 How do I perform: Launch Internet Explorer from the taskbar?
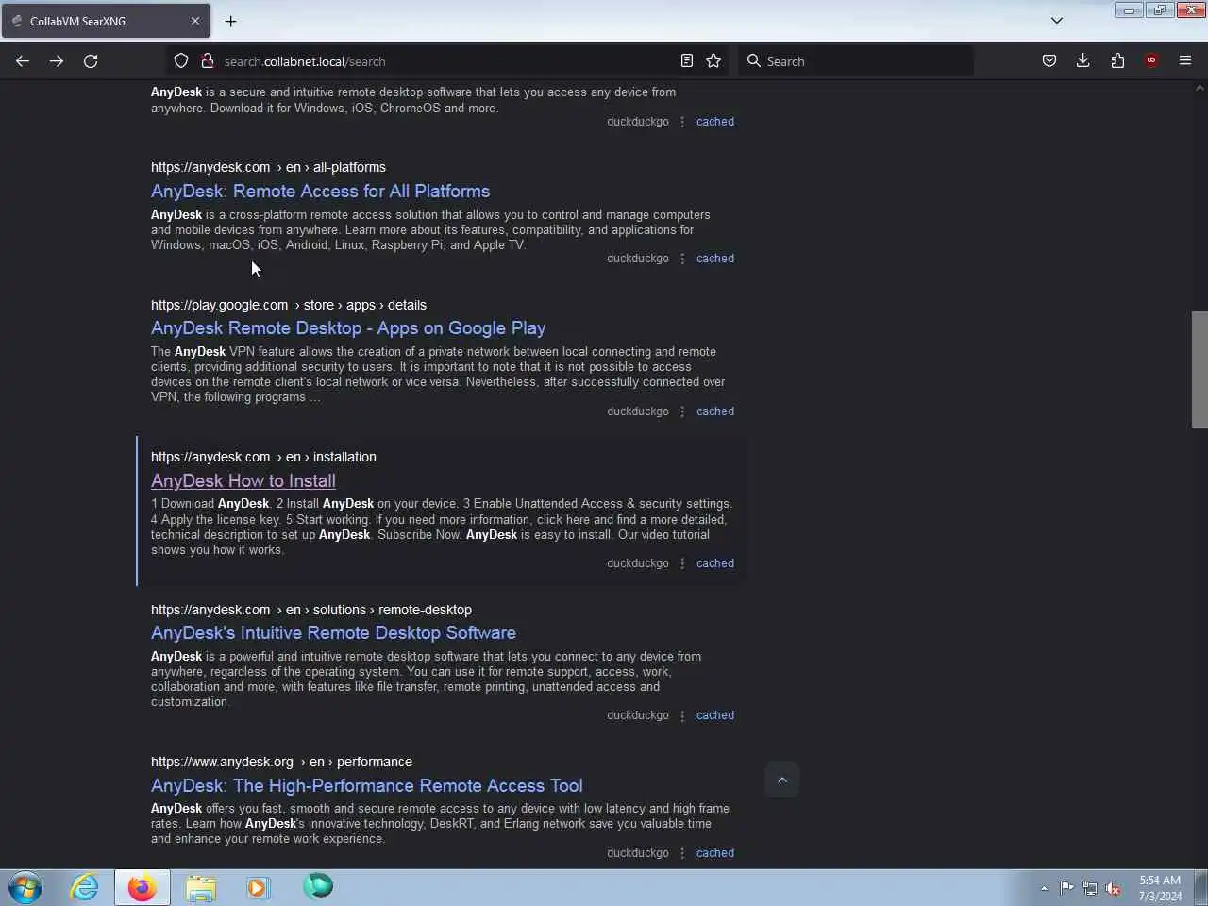pyautogui.click(x=84, y=887)
